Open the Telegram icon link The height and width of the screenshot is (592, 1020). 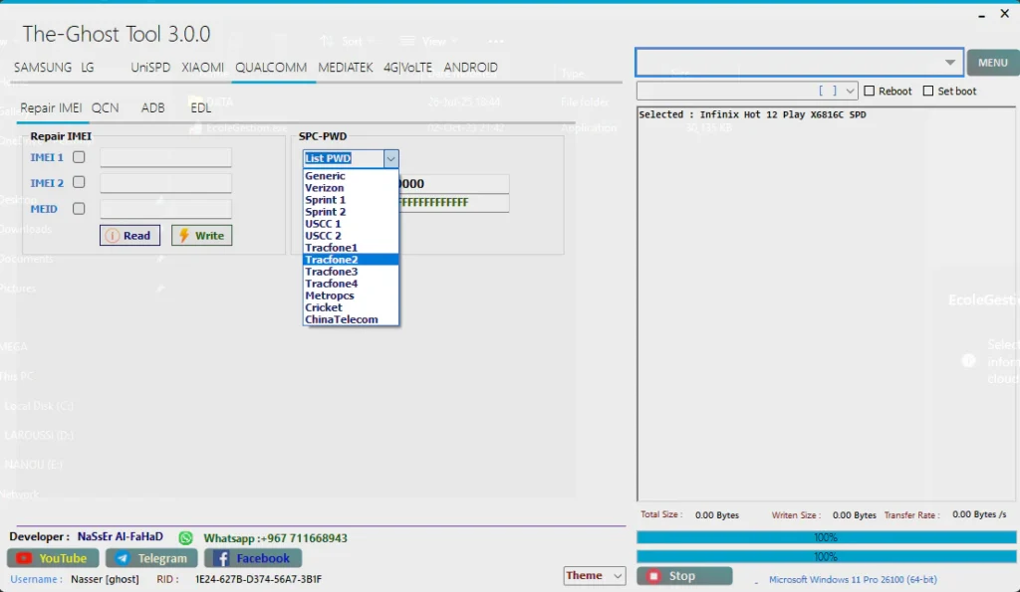[122, 558]
